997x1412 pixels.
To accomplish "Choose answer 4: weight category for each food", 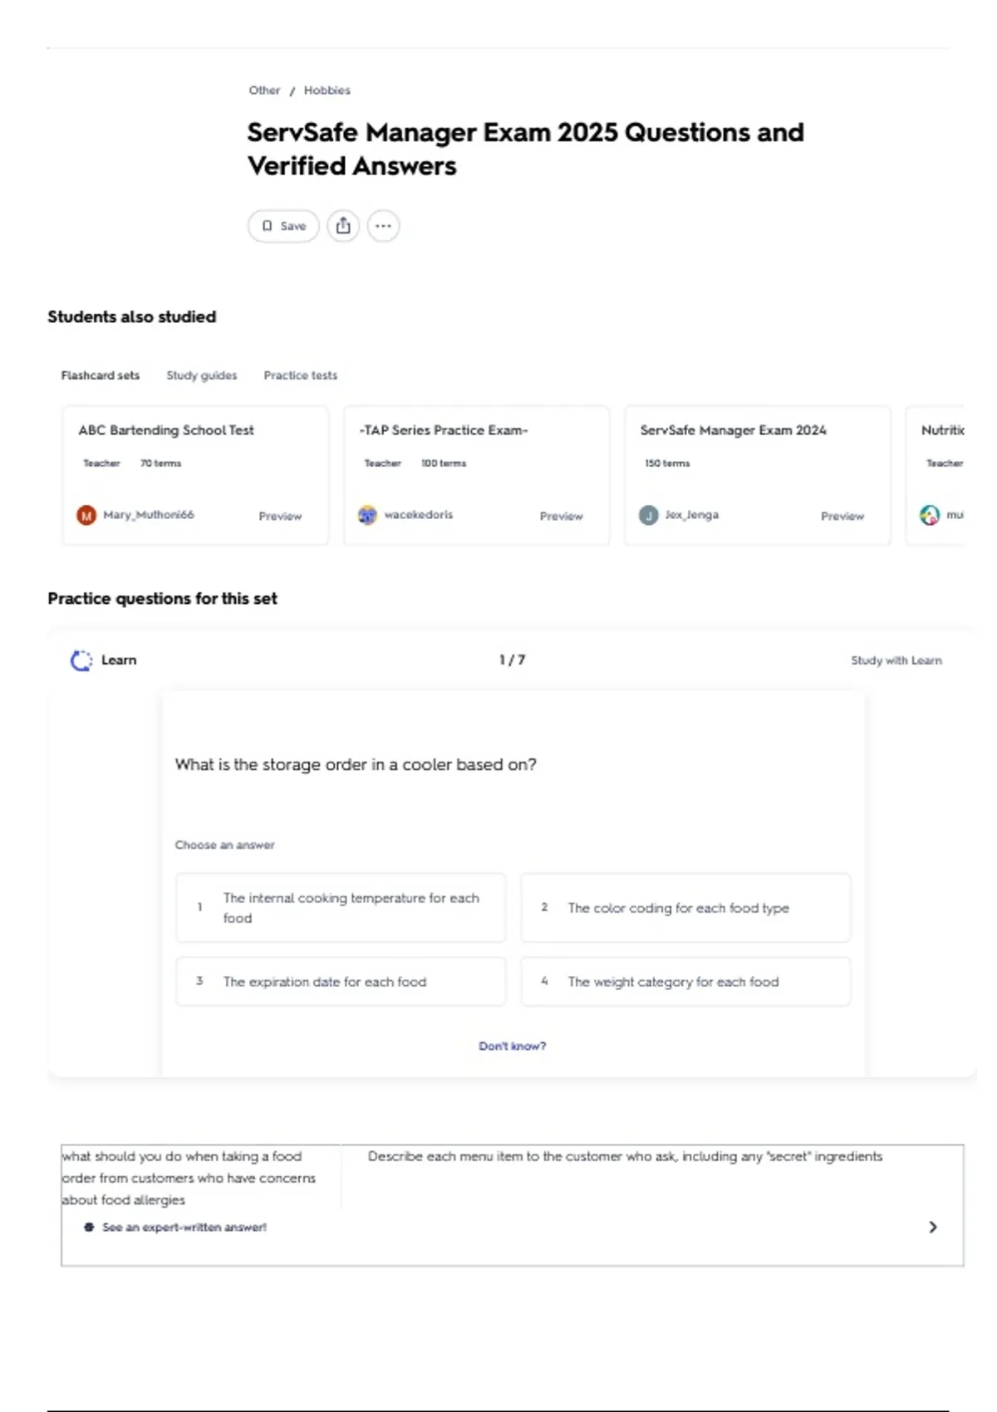I will [x=685, y=982].
